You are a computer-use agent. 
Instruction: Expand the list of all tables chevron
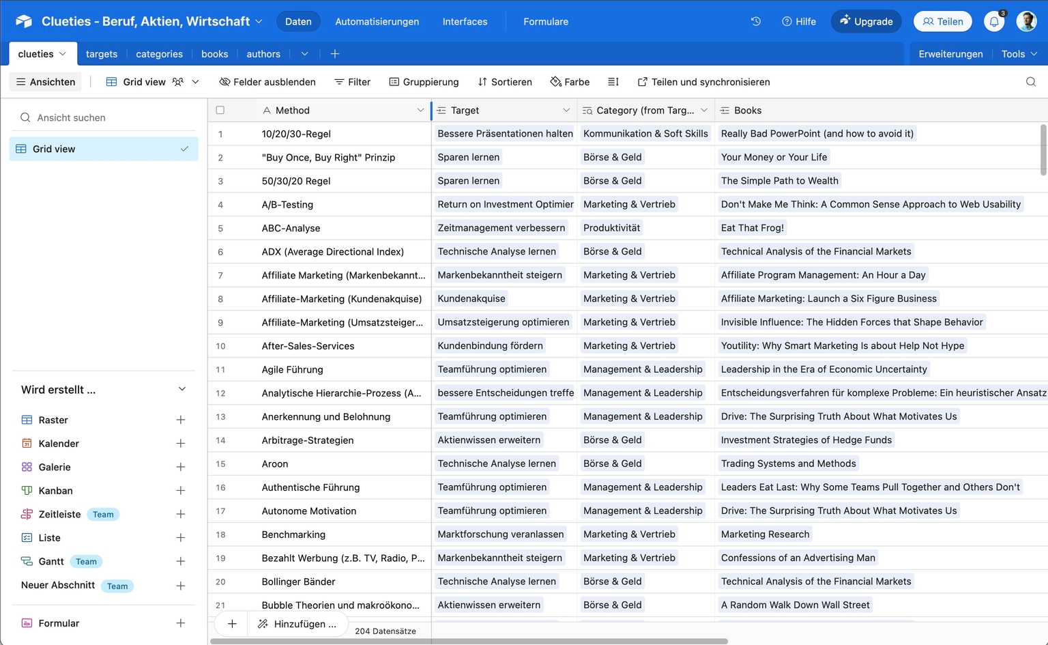pyautogui.click(x=304, y=54)
